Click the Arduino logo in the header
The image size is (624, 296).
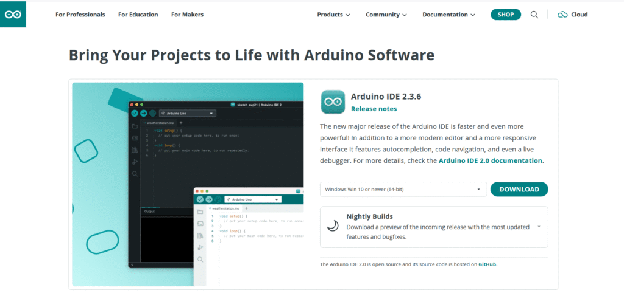tap(13, 15)
